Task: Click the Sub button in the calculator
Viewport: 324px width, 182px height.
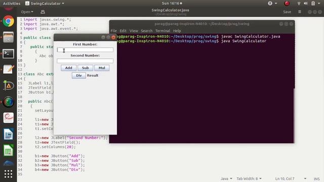Action: pos(86,68)
